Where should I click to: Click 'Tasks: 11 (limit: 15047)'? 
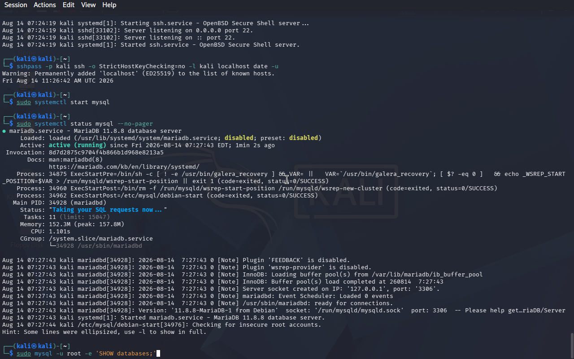tap(67, 217)
